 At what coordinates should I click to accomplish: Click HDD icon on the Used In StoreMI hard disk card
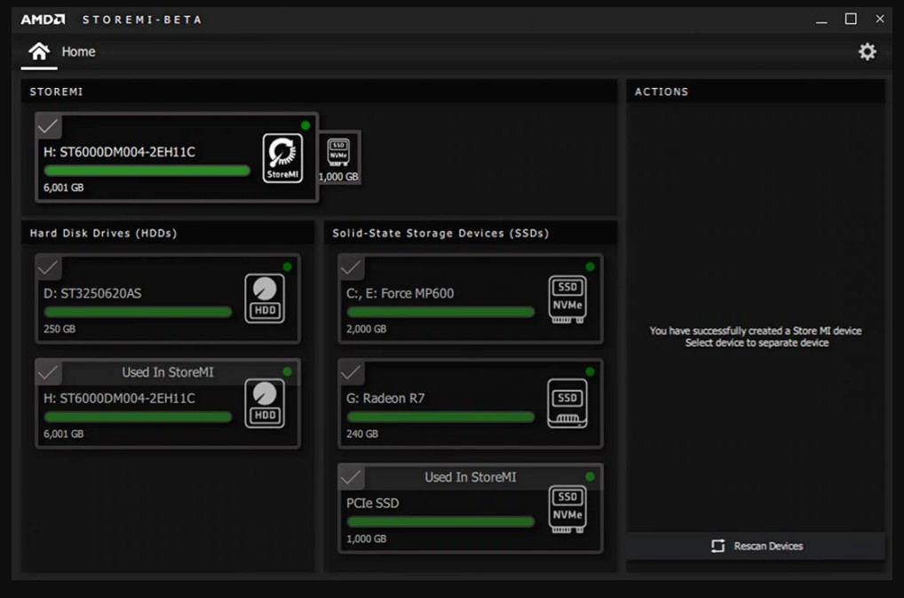[265, 403]
